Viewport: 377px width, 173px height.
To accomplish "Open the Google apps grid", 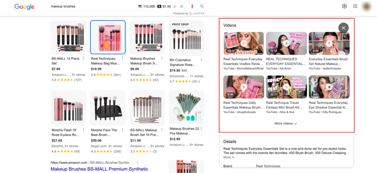I will 355,6.
